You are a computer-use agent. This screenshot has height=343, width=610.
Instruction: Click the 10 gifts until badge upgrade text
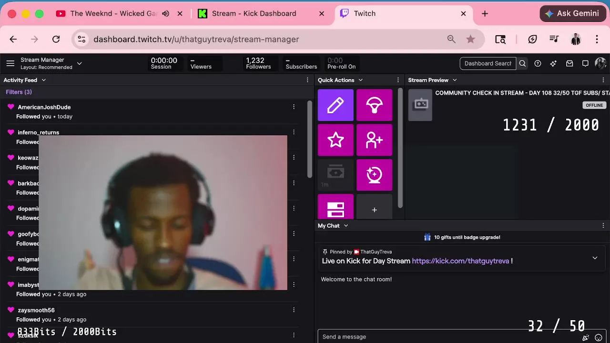[x=467, y=237]
